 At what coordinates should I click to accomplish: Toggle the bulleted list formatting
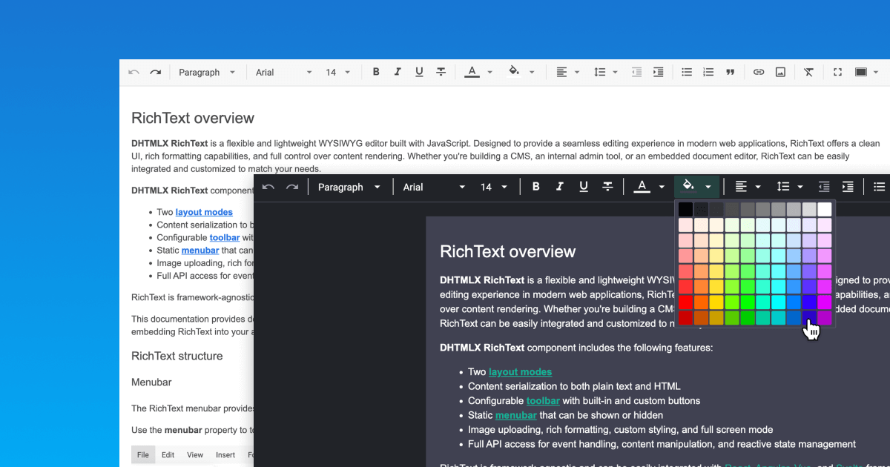[686, 72]
